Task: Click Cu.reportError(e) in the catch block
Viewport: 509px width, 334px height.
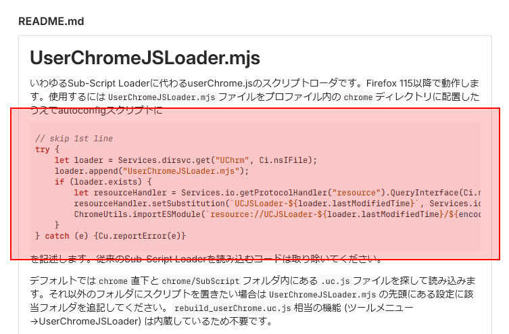Action: point(141,236)
